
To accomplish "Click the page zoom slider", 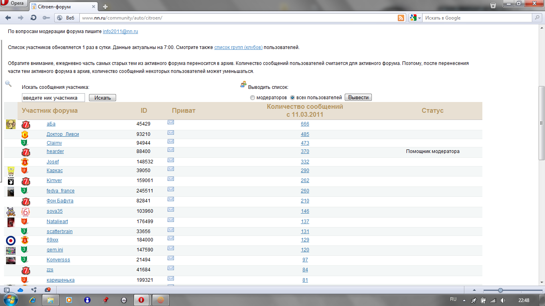I will 500,290.
